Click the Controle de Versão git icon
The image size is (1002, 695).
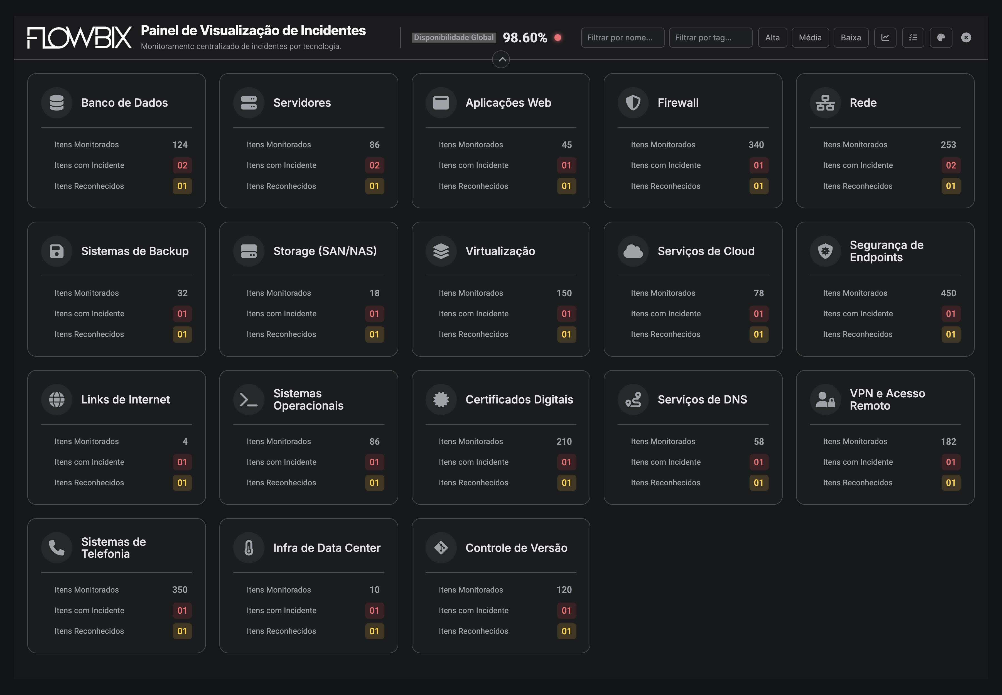tap(441, 548)
